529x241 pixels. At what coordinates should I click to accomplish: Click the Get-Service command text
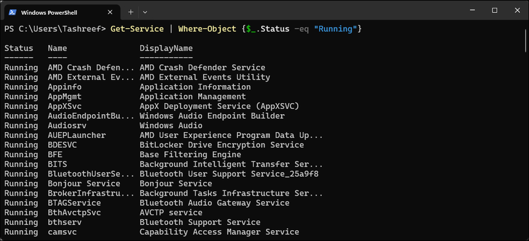137,29
